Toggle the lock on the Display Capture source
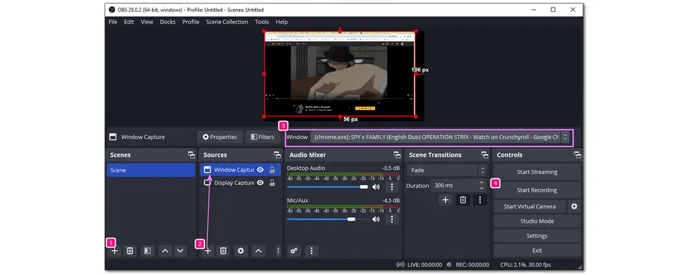 272,183
